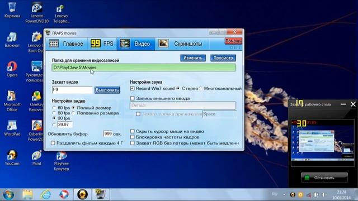Screen dimensions: 358x201
Task: Open the user guide (Руководство) desktop icon
Action: [34, 71]
